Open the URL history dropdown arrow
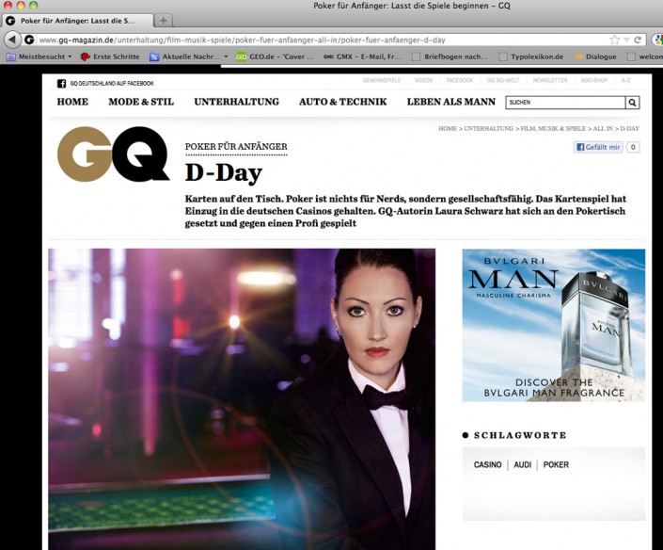The width and height of the screenshot is (663, 550). [625, 40]
